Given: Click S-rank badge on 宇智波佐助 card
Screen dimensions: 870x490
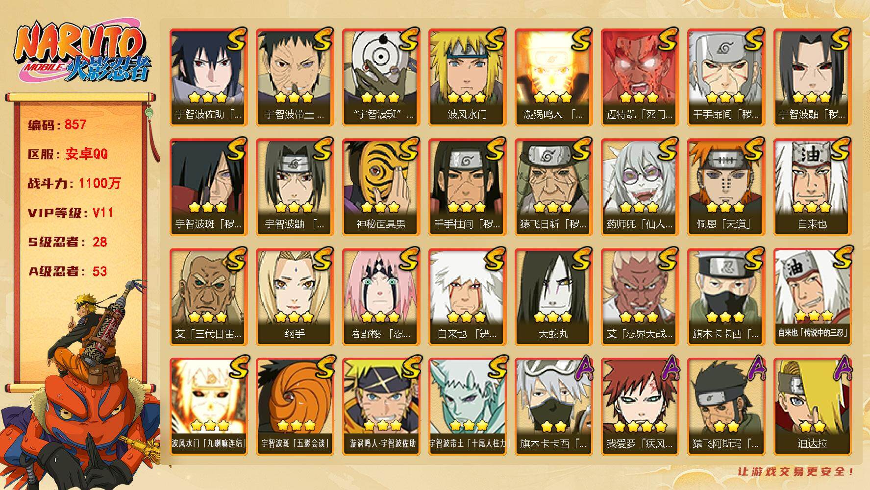Looking at the screenshot, I should pyautogui.click(x=236, y=39).
